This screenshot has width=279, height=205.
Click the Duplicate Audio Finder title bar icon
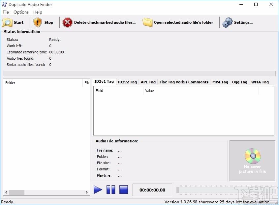click(x=4, y=4)
